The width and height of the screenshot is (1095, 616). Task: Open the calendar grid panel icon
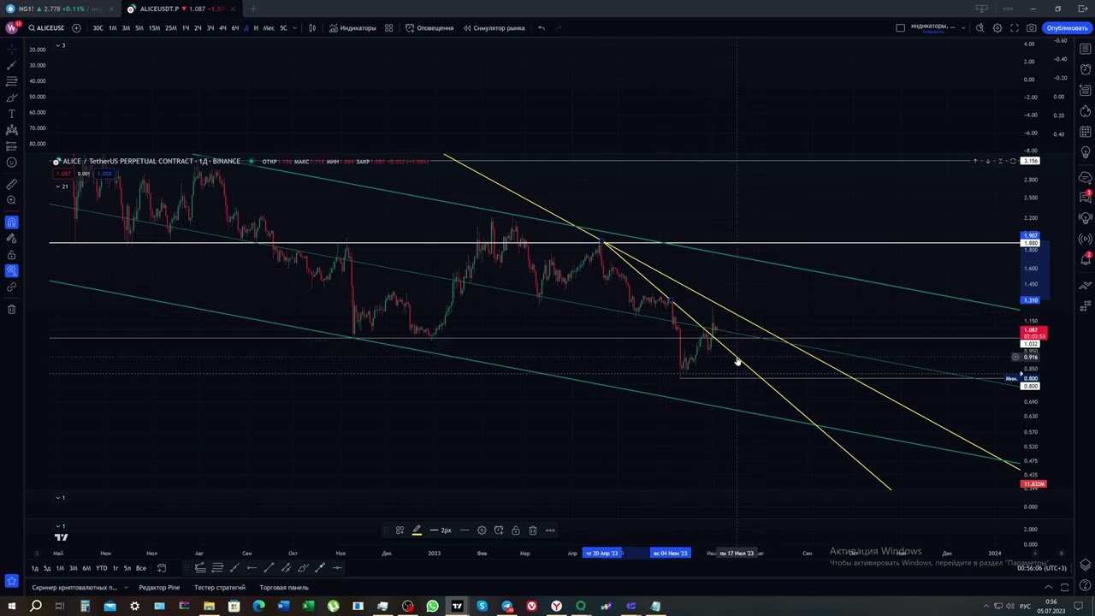pyautogui.click(x=1086, y=132)
